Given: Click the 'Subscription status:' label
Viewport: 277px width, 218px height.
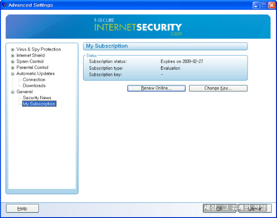Looking at the screenshot, I should (x=108, y=62).
